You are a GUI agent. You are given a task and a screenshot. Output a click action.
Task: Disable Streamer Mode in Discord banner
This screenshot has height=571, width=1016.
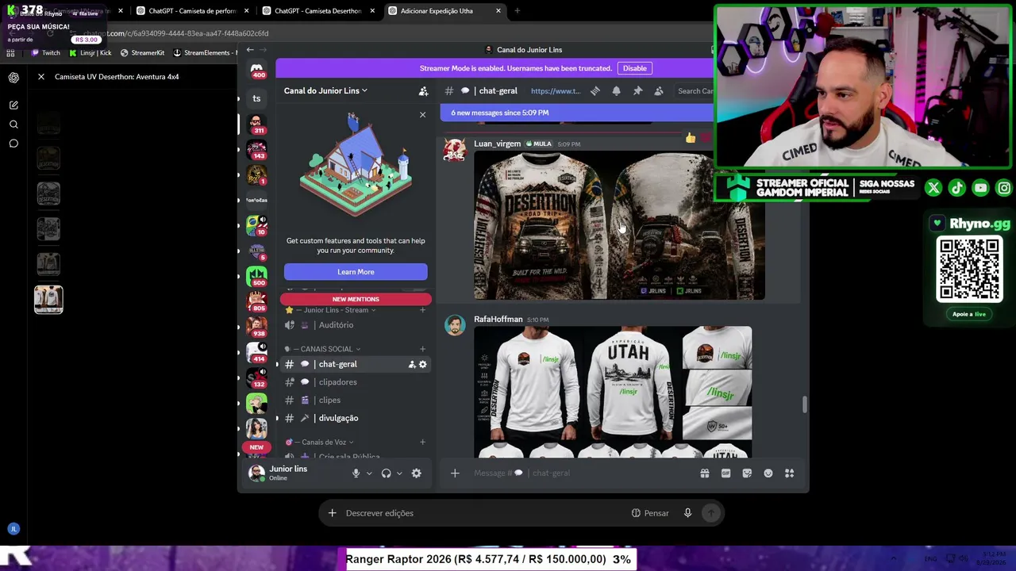634,68
